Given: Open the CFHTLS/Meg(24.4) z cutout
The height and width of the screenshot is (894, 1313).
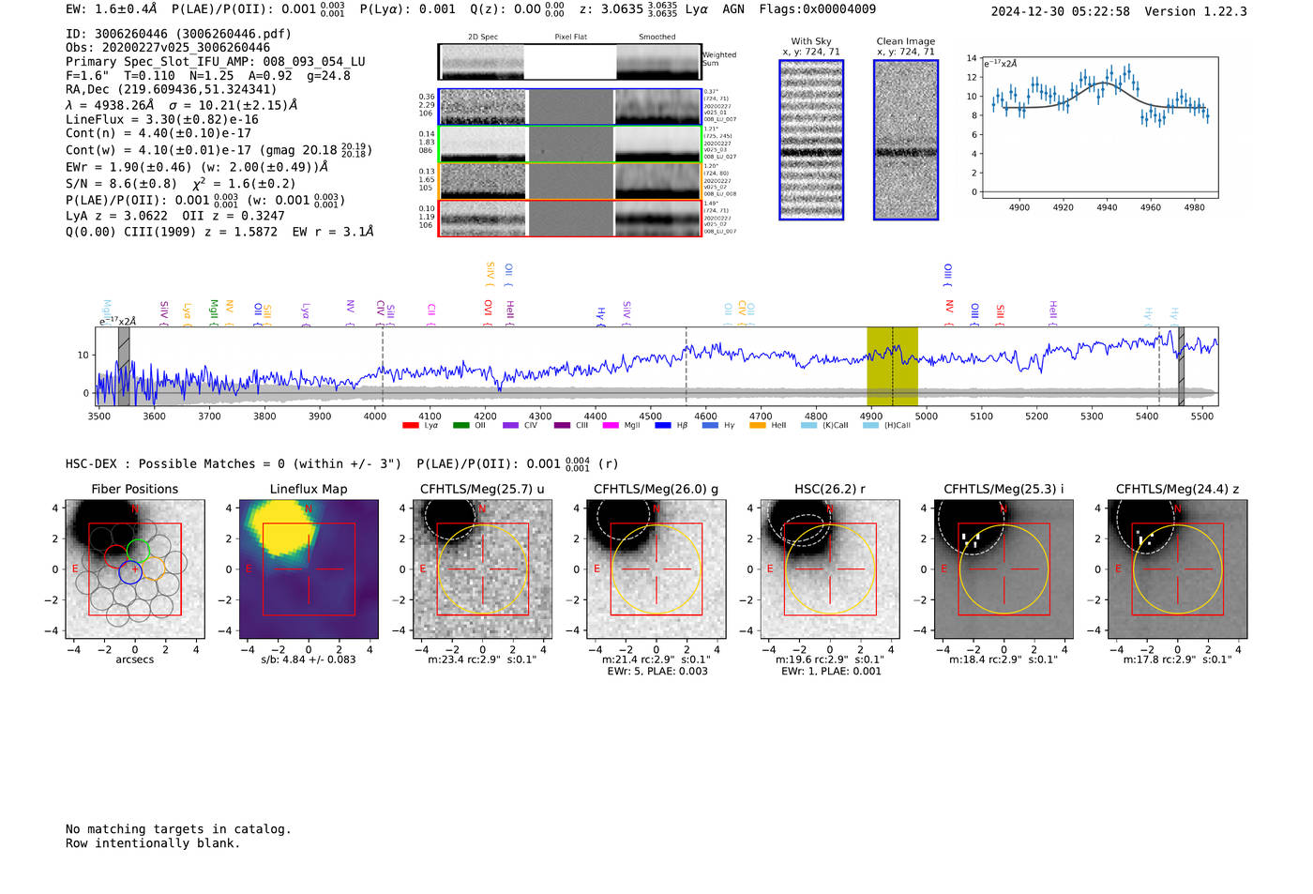Looking at the screenshot, I should [x=1178, y=569].
